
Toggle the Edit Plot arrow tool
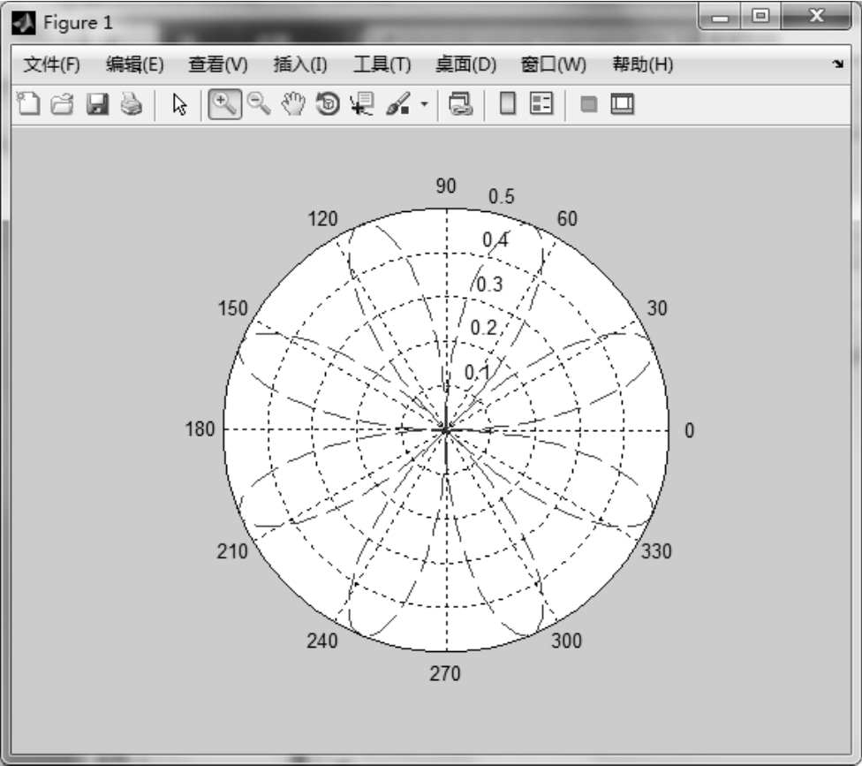pyautogui.click(x=179, y=104)
